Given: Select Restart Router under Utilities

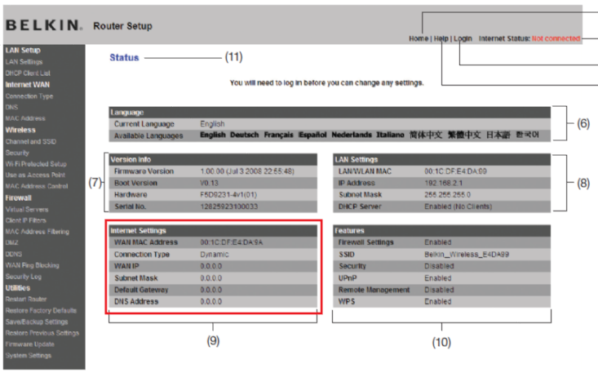Looking at the screenshot, I should (x=26, y=300).
